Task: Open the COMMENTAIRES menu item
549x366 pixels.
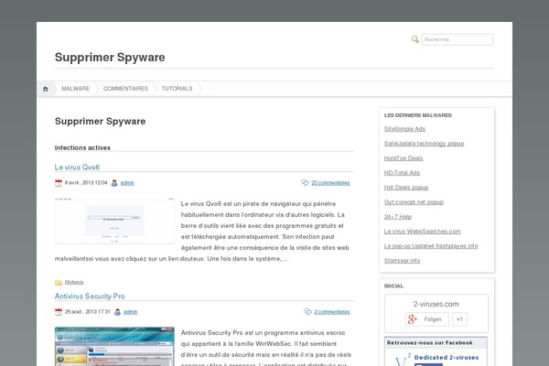Action: point(125,89)
